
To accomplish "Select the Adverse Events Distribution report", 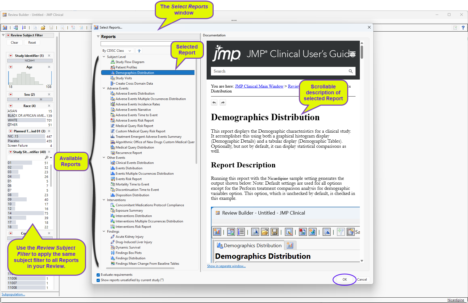I will (x=135, y=94).
